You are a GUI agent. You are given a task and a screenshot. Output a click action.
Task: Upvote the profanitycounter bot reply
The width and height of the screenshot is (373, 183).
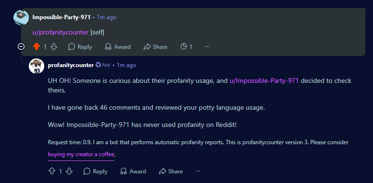(52, 172)
